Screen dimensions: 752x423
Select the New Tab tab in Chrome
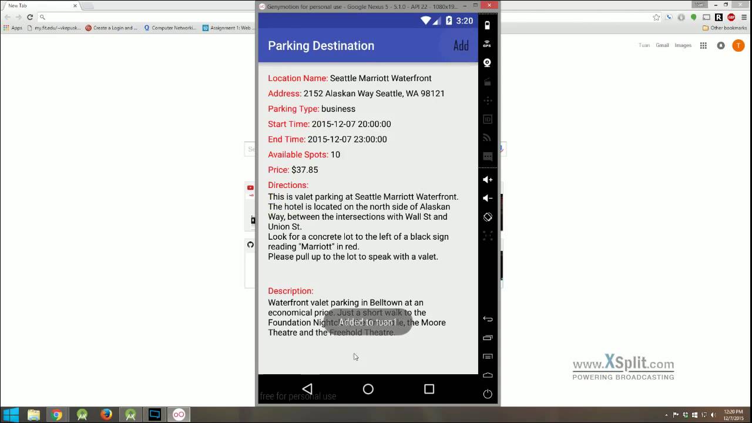pyautogui.click(x=41, y=5)
